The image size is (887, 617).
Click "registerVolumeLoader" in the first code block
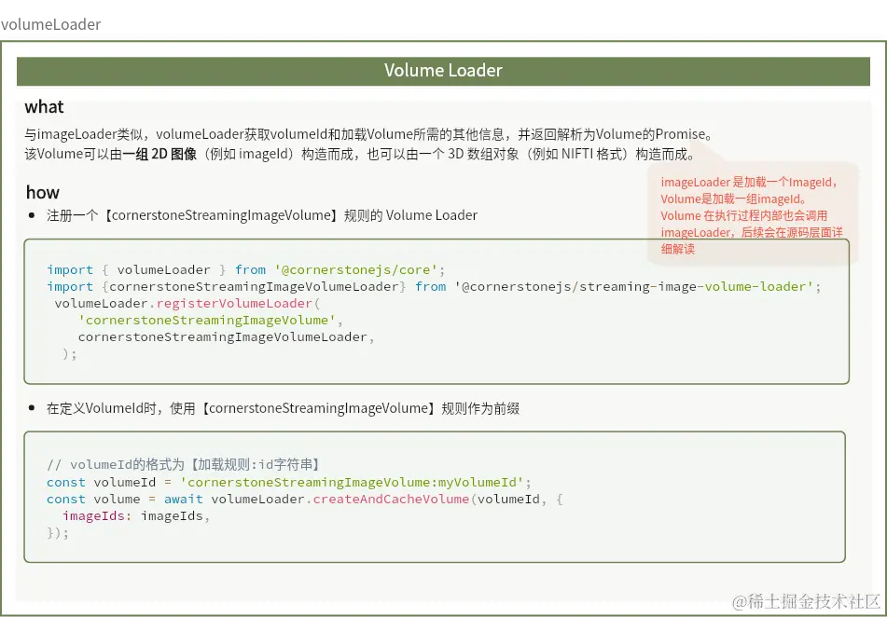(234, 304)
